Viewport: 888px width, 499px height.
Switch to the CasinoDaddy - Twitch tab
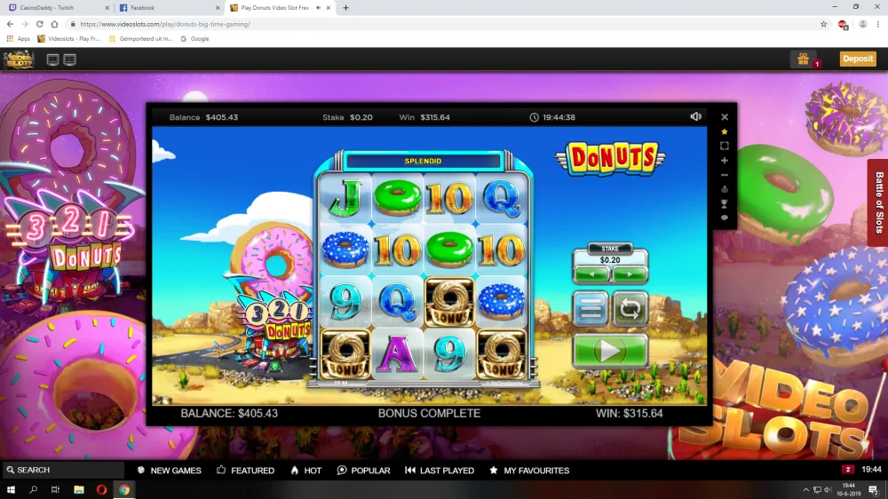click(x=57, y=8)
